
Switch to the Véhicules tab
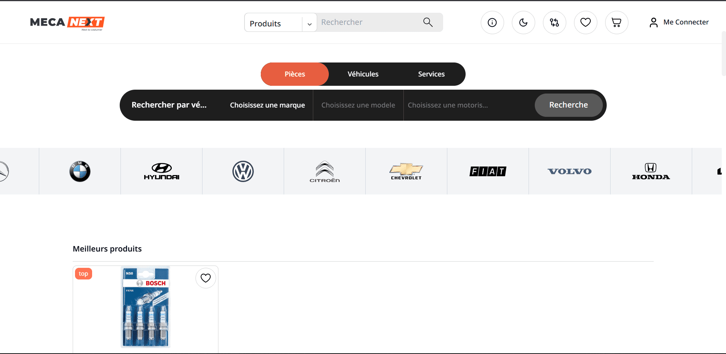click(x=363, y=74)
